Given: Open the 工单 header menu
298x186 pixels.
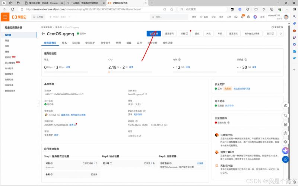Looking at the screenshot, I should [x=229, y=17].
